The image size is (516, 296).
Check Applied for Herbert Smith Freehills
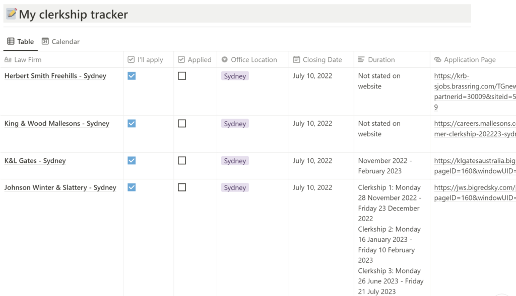[x=182, y=76]
